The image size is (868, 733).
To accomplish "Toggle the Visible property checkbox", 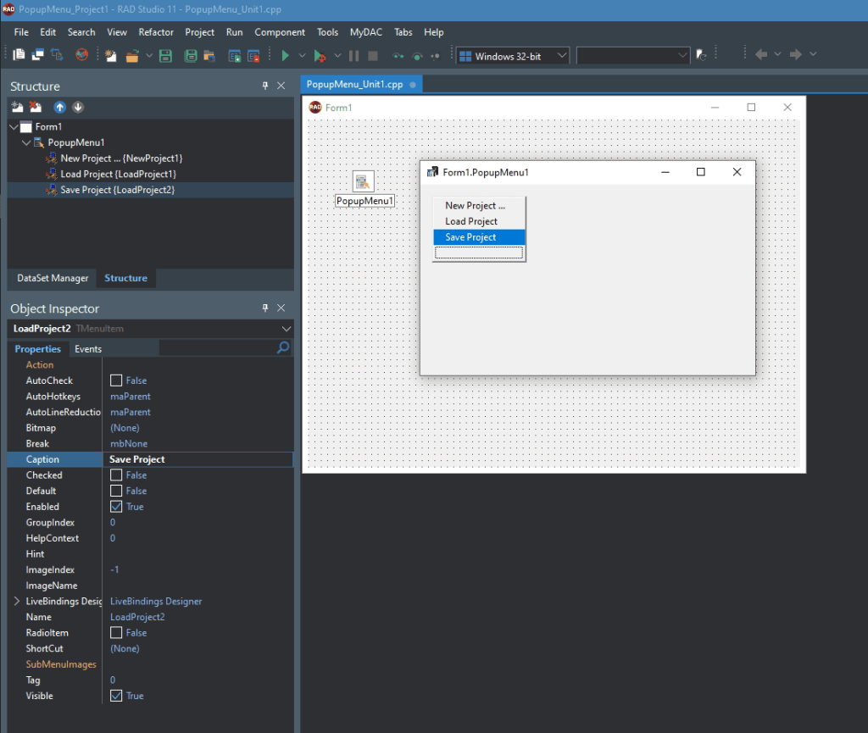I will click(x=116, y=696).
